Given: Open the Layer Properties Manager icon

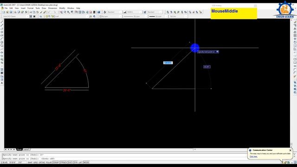Looking at the screenshot, I should [x=40, y=17].
